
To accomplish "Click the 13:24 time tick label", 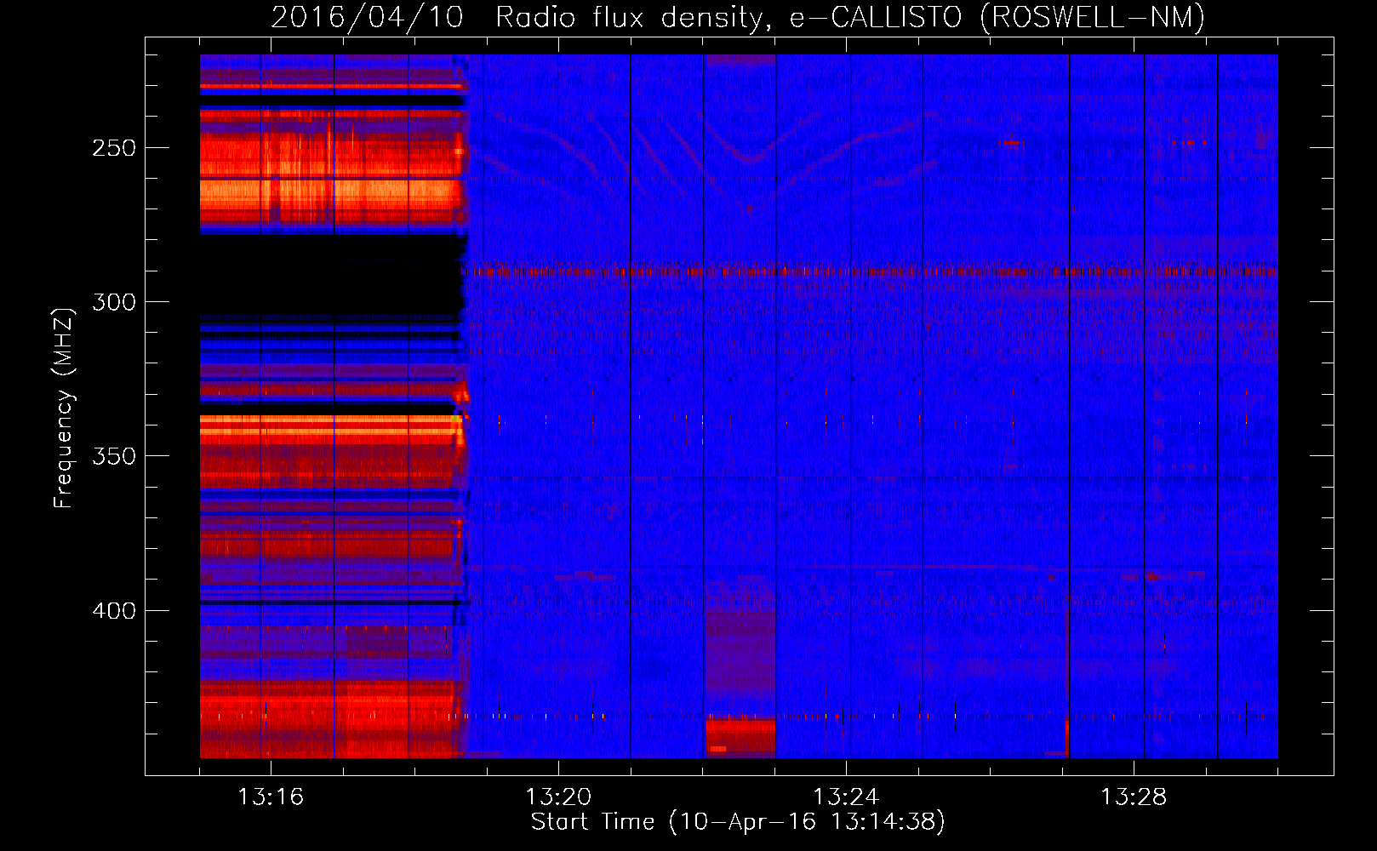I will [x=846, y=797].
